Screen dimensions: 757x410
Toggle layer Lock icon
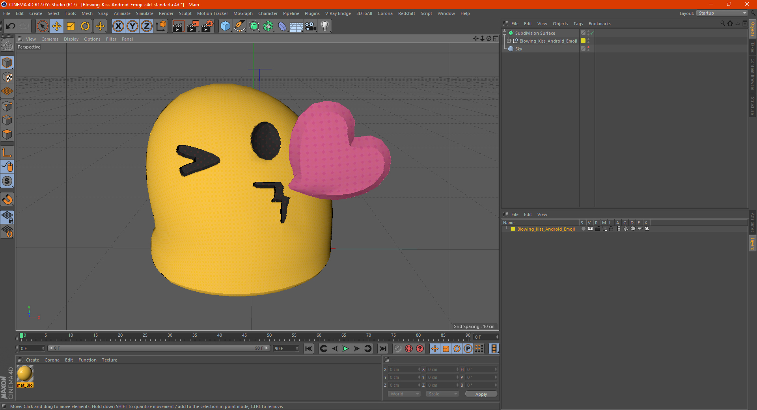[x=611, y=229]
